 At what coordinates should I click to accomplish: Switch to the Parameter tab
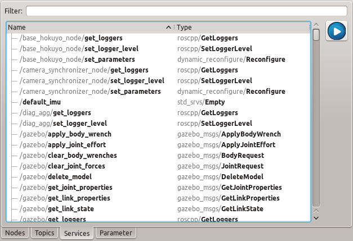[115, 233]
